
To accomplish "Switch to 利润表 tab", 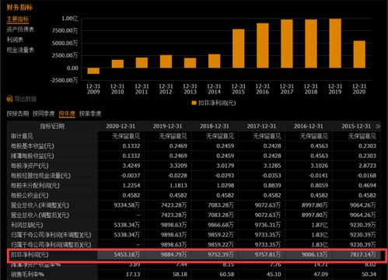I will [x=15, y=40].
